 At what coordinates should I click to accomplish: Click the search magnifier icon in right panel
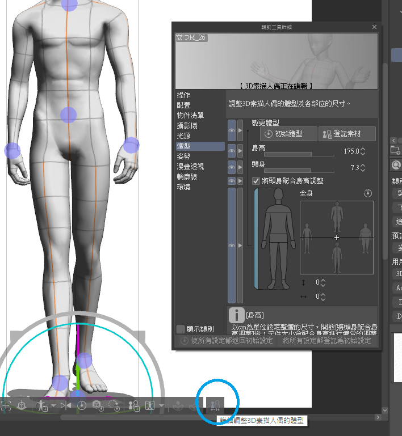(396, 165)
